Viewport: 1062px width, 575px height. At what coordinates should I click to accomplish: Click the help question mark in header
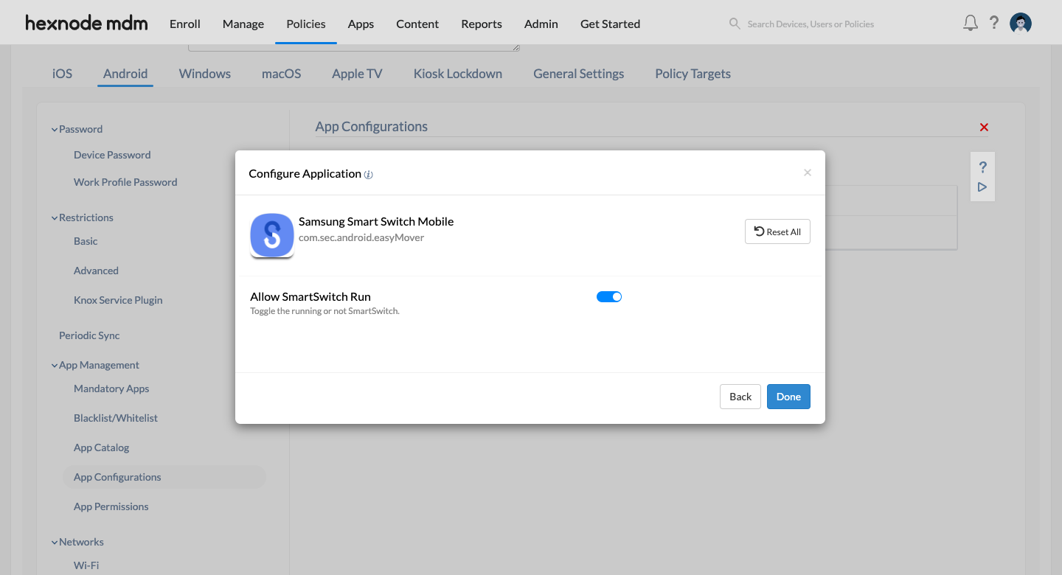(994, 23)
